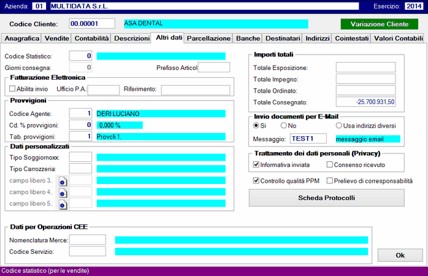Viewport: 428px width, 276px height.
Task: Check Prelievo di corresponsabilità
Action: (x=330, y=181)
